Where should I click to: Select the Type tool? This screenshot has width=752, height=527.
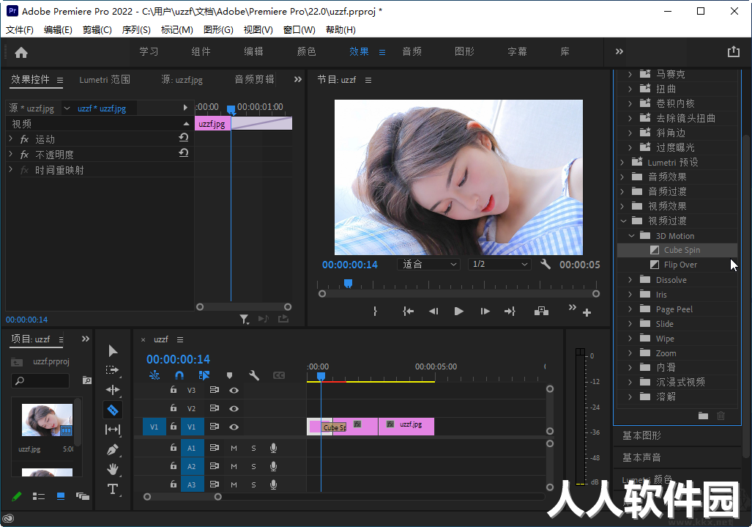tap(113, 489)
